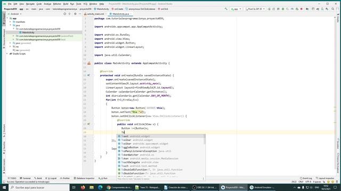Image resolution: width=341 pixels, height=191 pixels.
Task: Hide the Project panel with minus icon
Action: (80, 14)
